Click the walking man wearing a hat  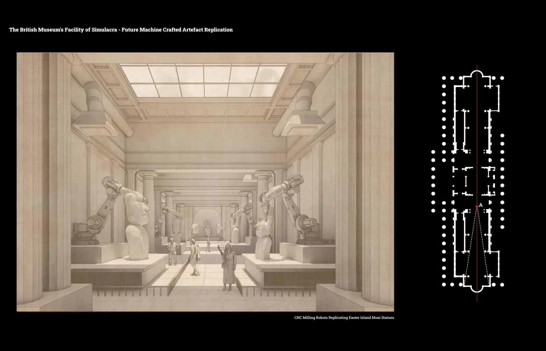click(195, 257)
